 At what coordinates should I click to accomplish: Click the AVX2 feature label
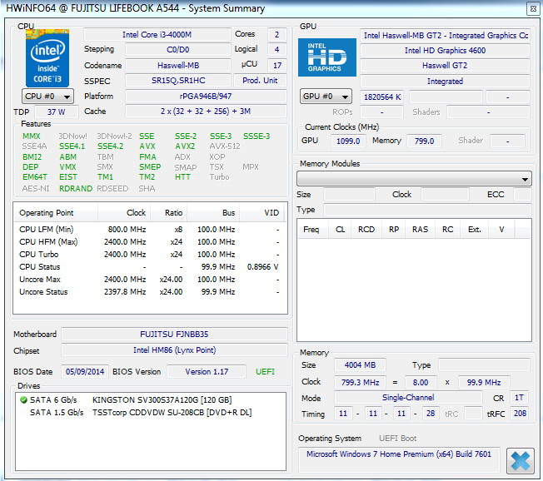pos(185,146)
